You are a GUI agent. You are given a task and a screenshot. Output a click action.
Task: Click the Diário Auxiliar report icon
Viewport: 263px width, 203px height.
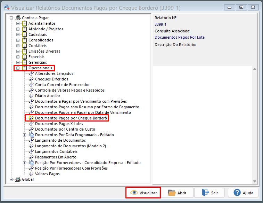point(31,96)
